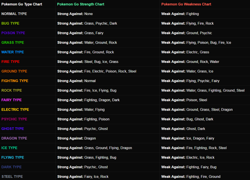
Task: Click 'Weak Against: Ground, Psychic' cell
Action: (187, 33)
